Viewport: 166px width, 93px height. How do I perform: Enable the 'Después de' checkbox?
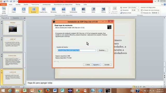[142, 13]
